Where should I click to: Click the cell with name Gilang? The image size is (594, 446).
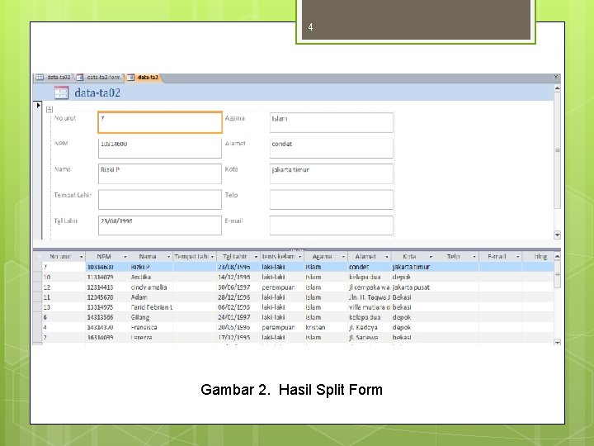tap(151, 317)
